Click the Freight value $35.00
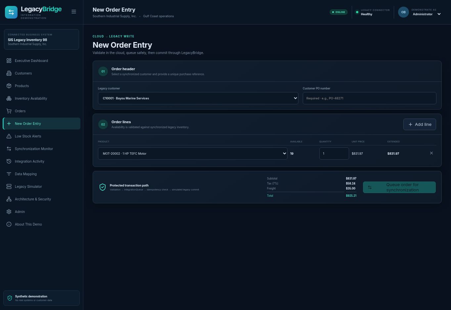The width and height of the screenshot is (451, 310). point(351,188)
